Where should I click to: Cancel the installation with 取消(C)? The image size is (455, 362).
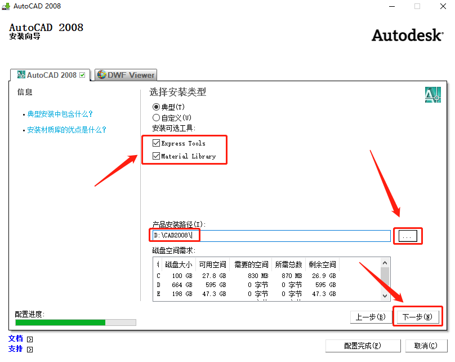426,346
